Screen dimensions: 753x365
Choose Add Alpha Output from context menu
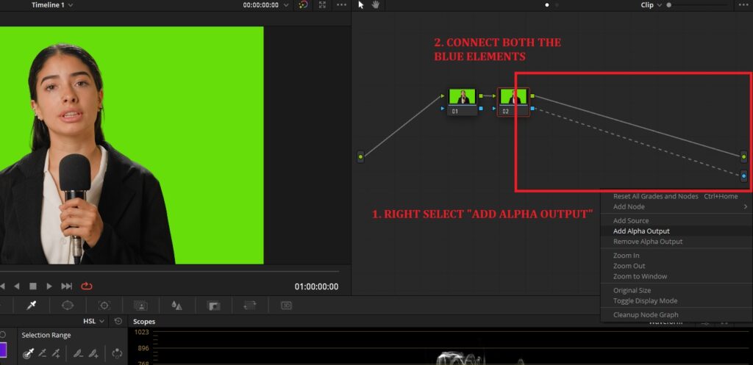coord(641,231)
